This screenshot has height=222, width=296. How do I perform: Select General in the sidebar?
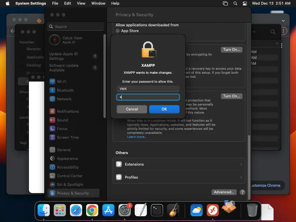(73, 150)
